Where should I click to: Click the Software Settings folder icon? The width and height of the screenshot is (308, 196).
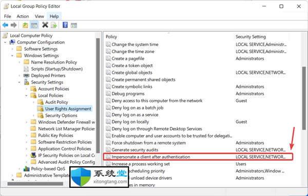point(20,49)
